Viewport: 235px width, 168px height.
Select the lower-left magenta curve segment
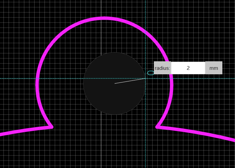click(x=24, y=130)
